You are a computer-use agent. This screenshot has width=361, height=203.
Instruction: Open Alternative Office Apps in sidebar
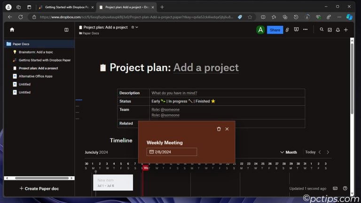pyautogui.click(x=35, y=76)
